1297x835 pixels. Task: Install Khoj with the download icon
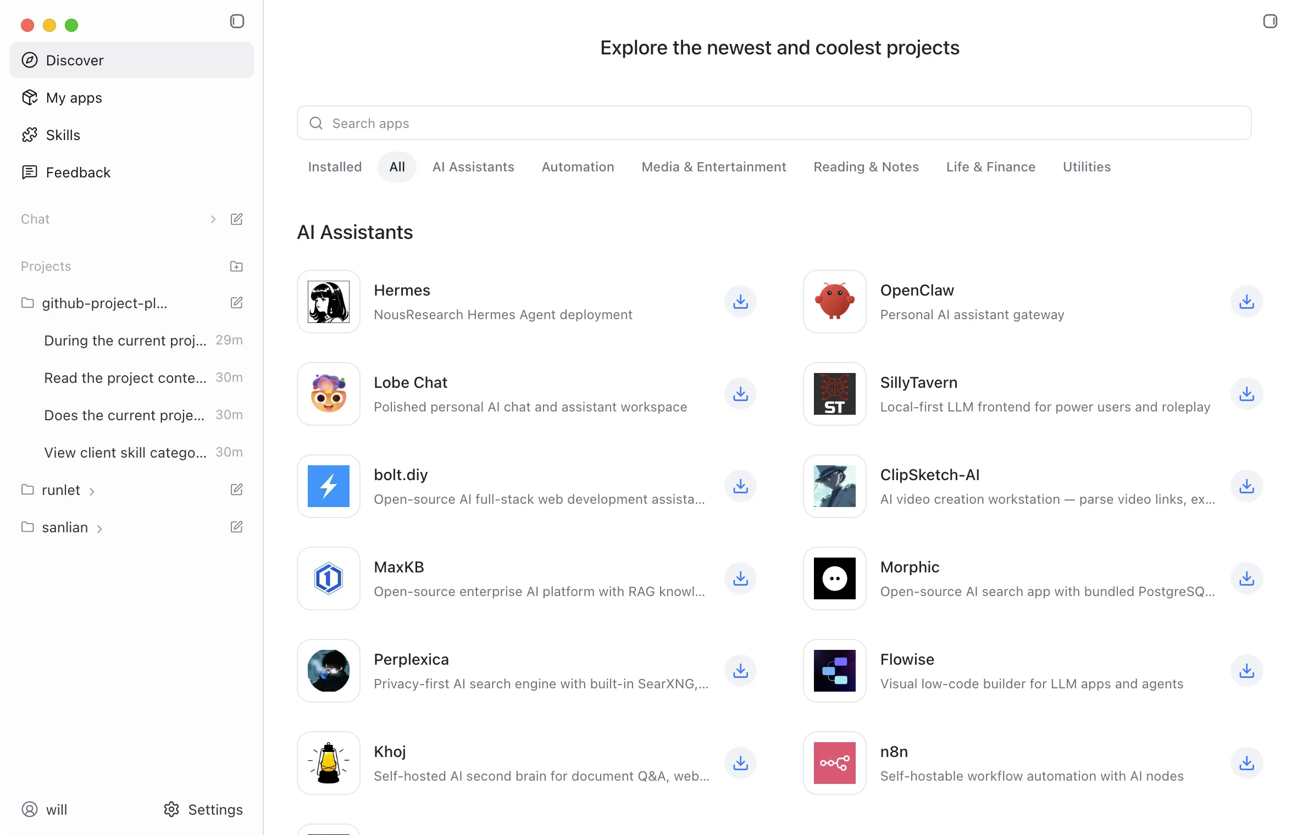[x=740, y=762]
